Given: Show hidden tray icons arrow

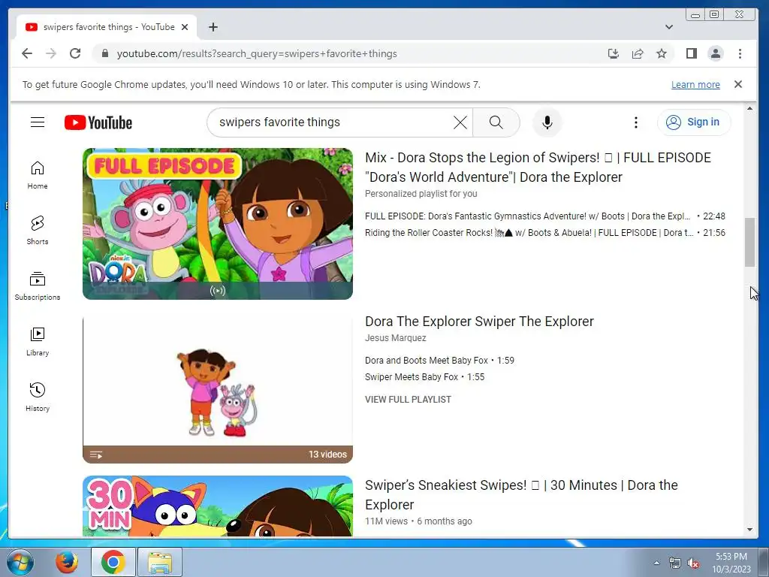Looking at the screenshot, I should [x=656, y=563].
